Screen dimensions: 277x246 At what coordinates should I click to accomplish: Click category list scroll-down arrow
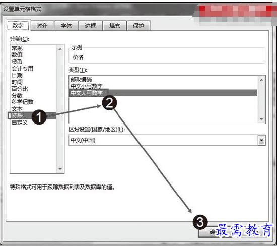(x=60, y=169)
